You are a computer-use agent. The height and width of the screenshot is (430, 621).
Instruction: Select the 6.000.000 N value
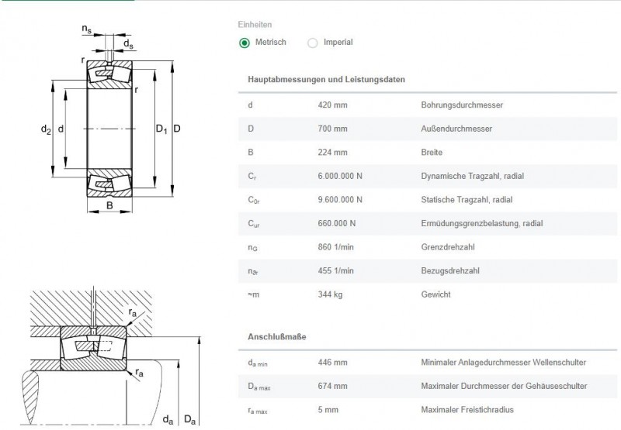[340, 177]
